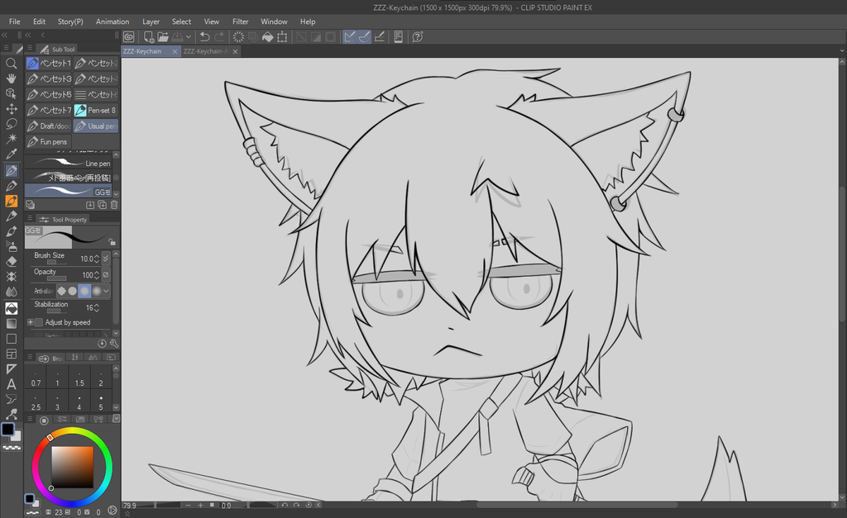Select the Hand move canvas tool
This screenshot has width=847, height=518.
point(12,78)
